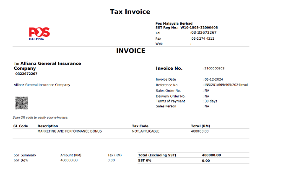Click the 'Invoice No.' label
The width and height of the screenshot is (299, 176).
[169, 69]
